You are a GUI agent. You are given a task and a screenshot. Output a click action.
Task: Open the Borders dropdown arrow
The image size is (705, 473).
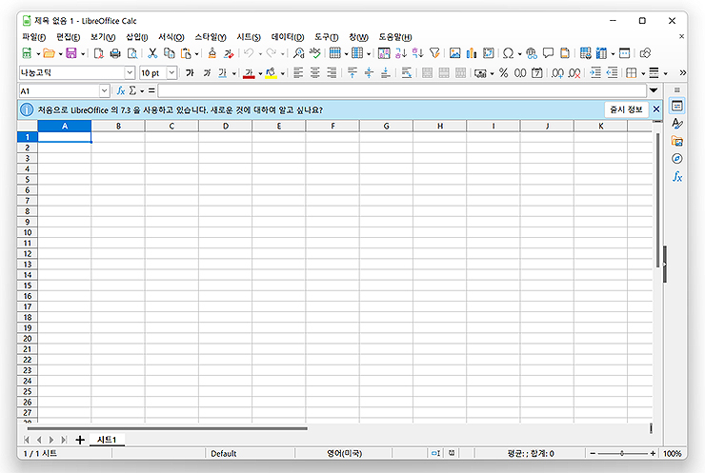point(643,73)
